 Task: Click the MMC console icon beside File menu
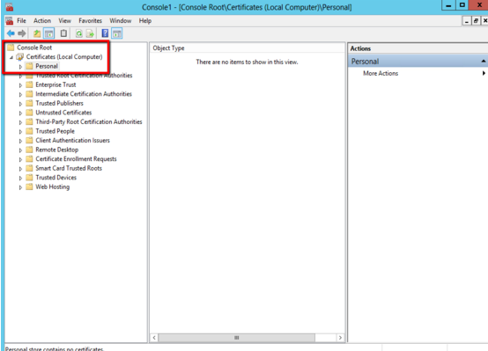click(x=10, y=21)
